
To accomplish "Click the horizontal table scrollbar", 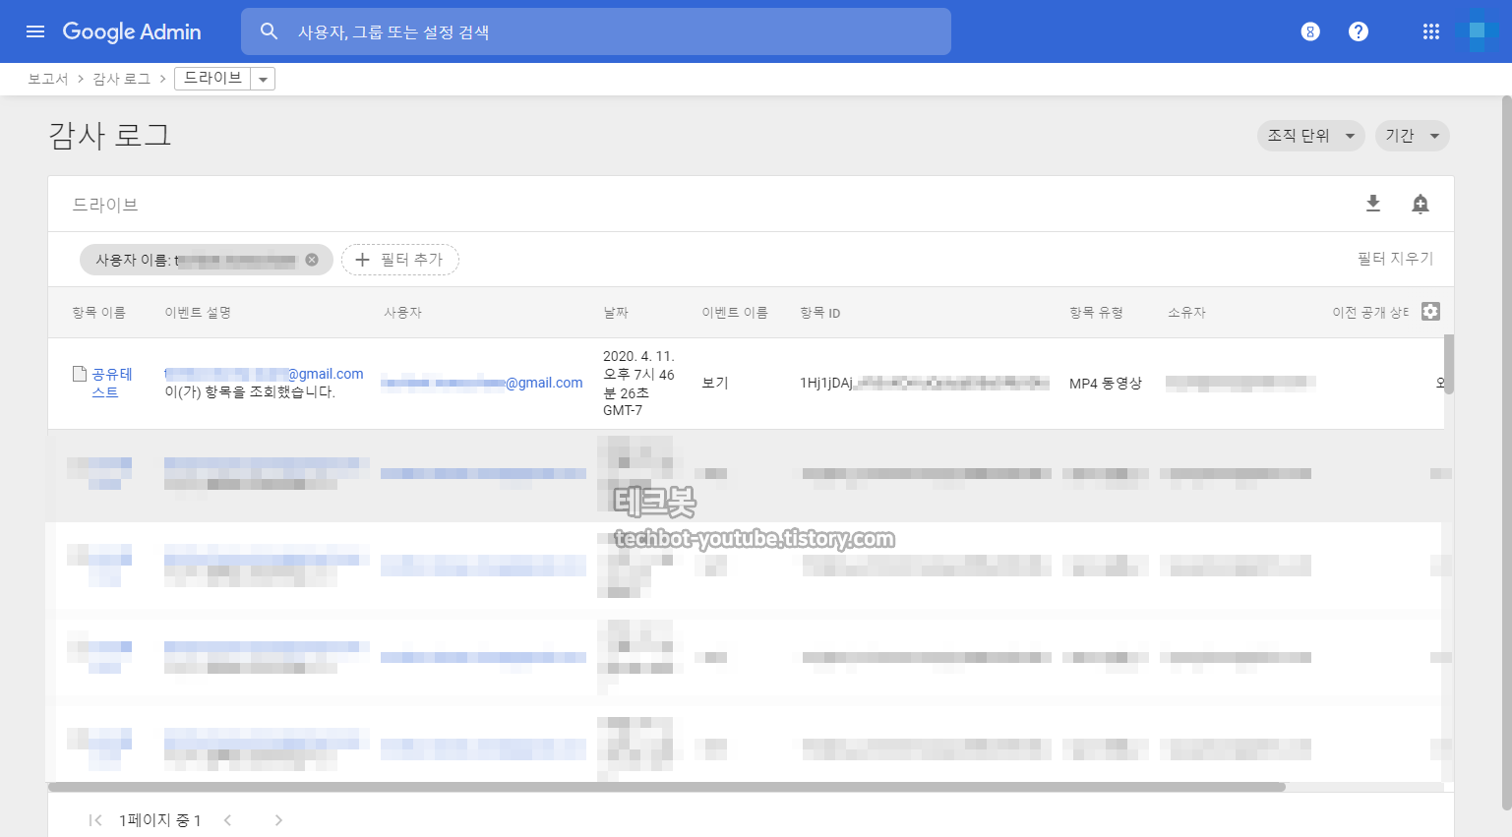I will (x=667, y=787).
